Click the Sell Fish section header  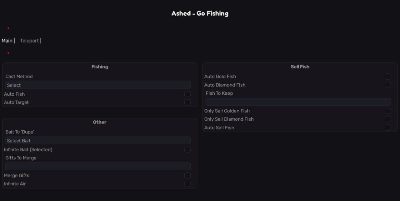(300, 67)
